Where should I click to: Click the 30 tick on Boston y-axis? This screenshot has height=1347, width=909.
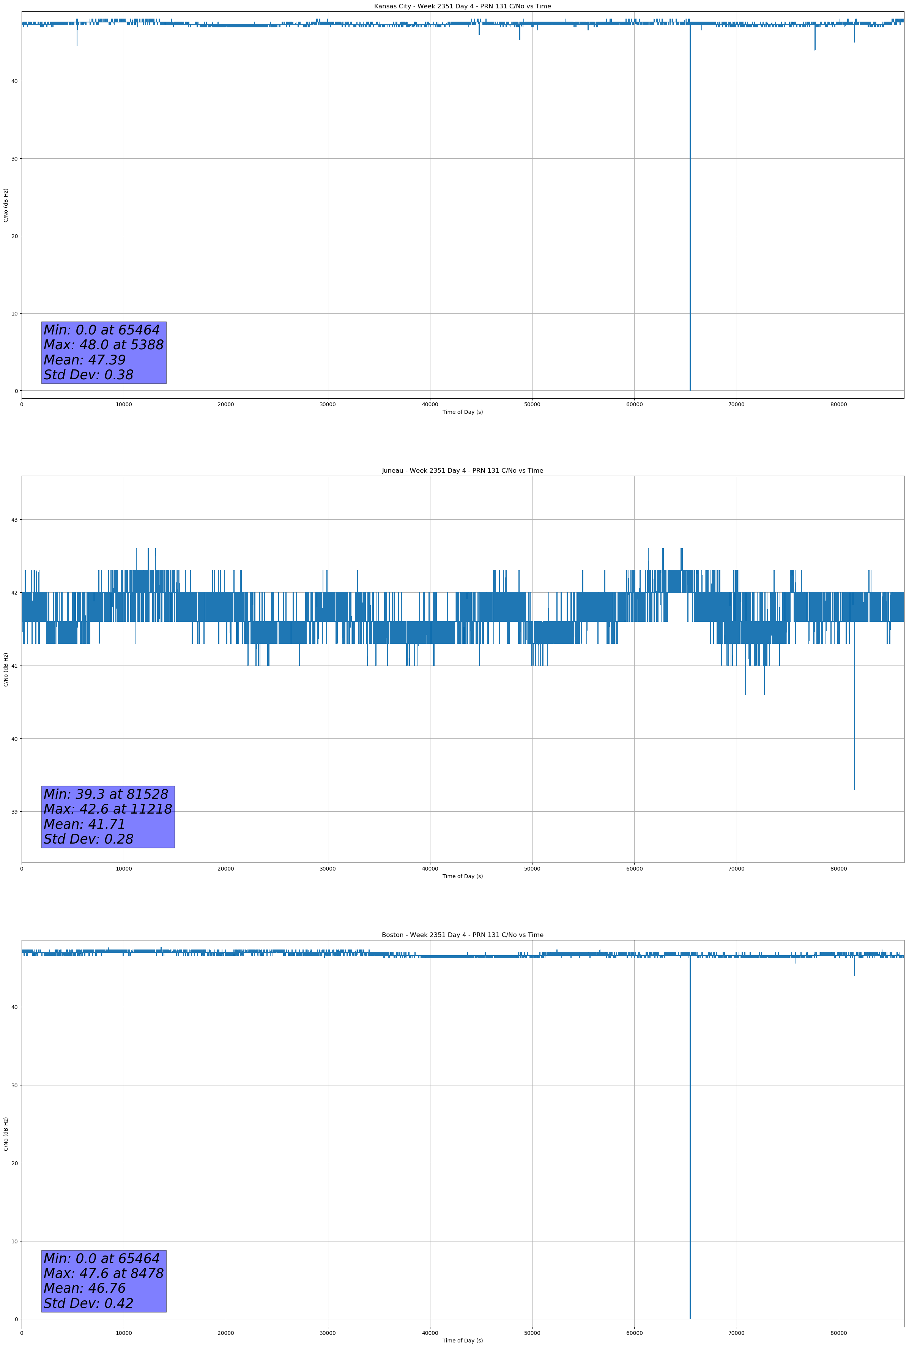coord(14,1085)
